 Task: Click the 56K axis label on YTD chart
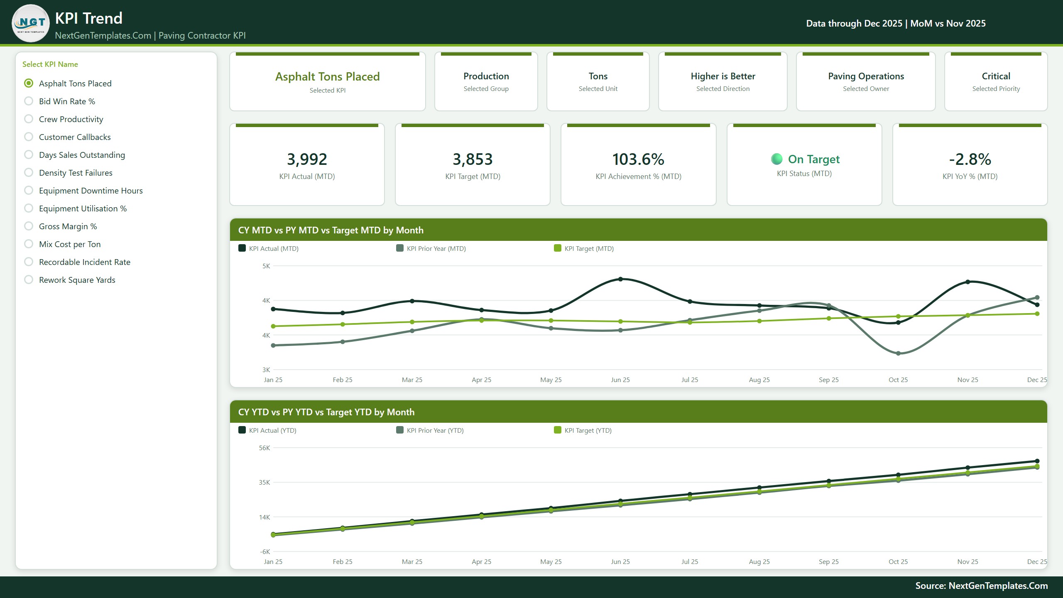point(265,448)
